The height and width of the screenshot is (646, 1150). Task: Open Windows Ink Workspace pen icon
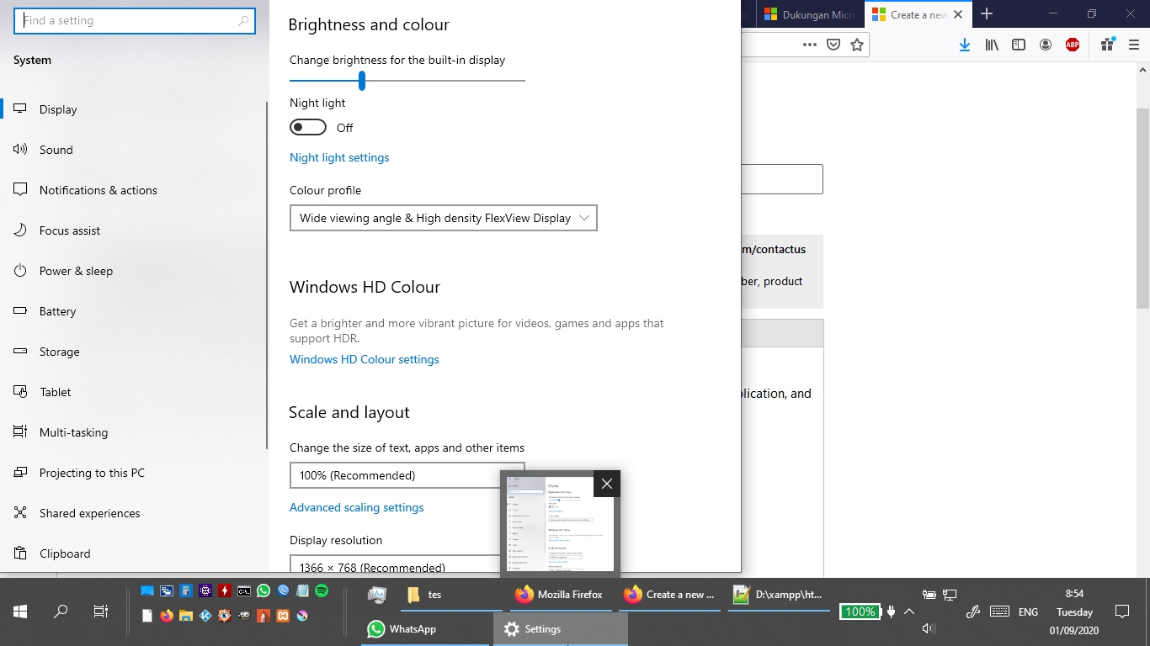pyautogui.click(x=973, y=612)
